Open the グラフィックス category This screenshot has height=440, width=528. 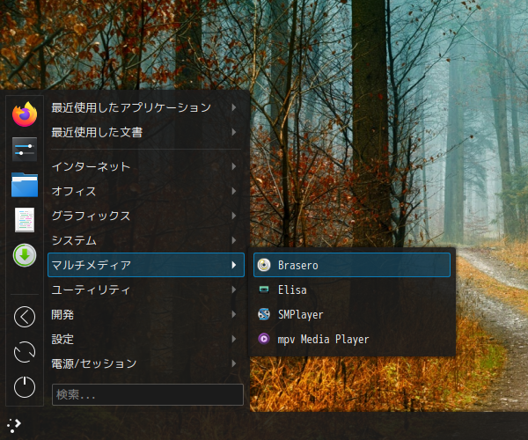pyautogui.click(x=146, y=216)
